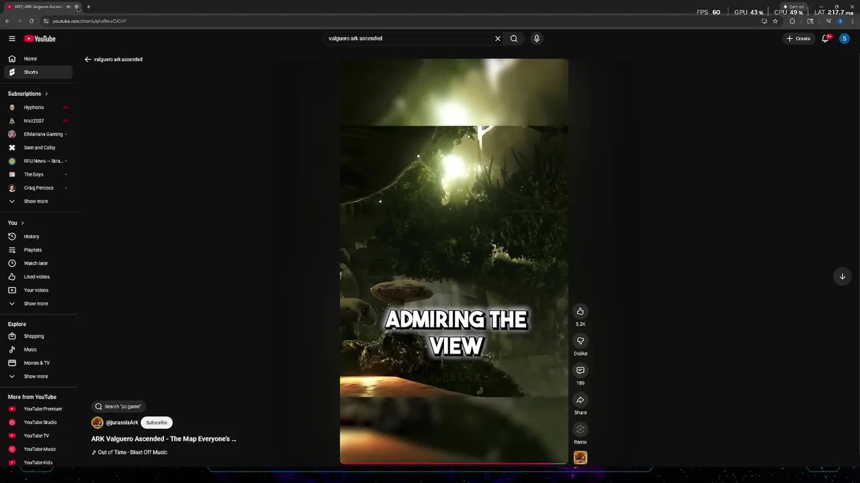Open The Boys channel subscription

click(38, 174)
